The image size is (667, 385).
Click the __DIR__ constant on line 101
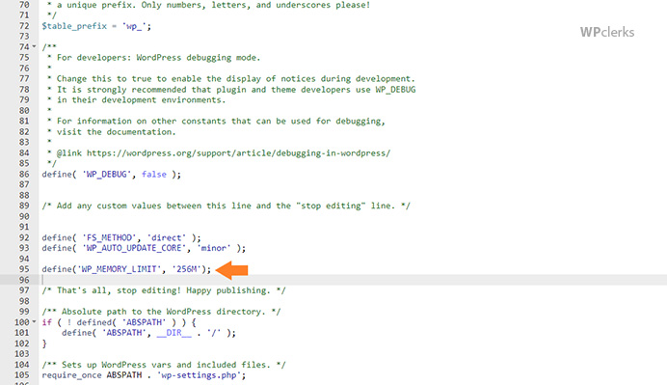point(174,333)
